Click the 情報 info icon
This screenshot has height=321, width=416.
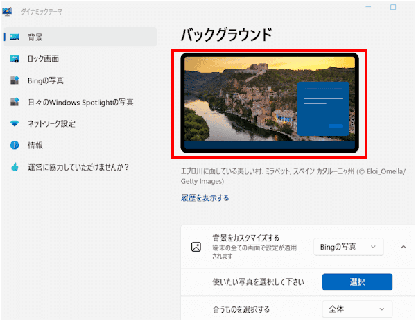(x=15, y=145)
